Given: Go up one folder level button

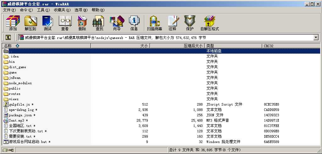Looking at the screenshot, I should [x=8, y=37].
